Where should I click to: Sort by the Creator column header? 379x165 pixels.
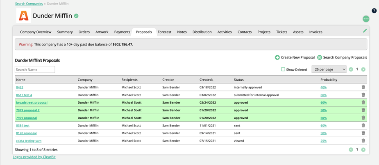tap(168, 80)
